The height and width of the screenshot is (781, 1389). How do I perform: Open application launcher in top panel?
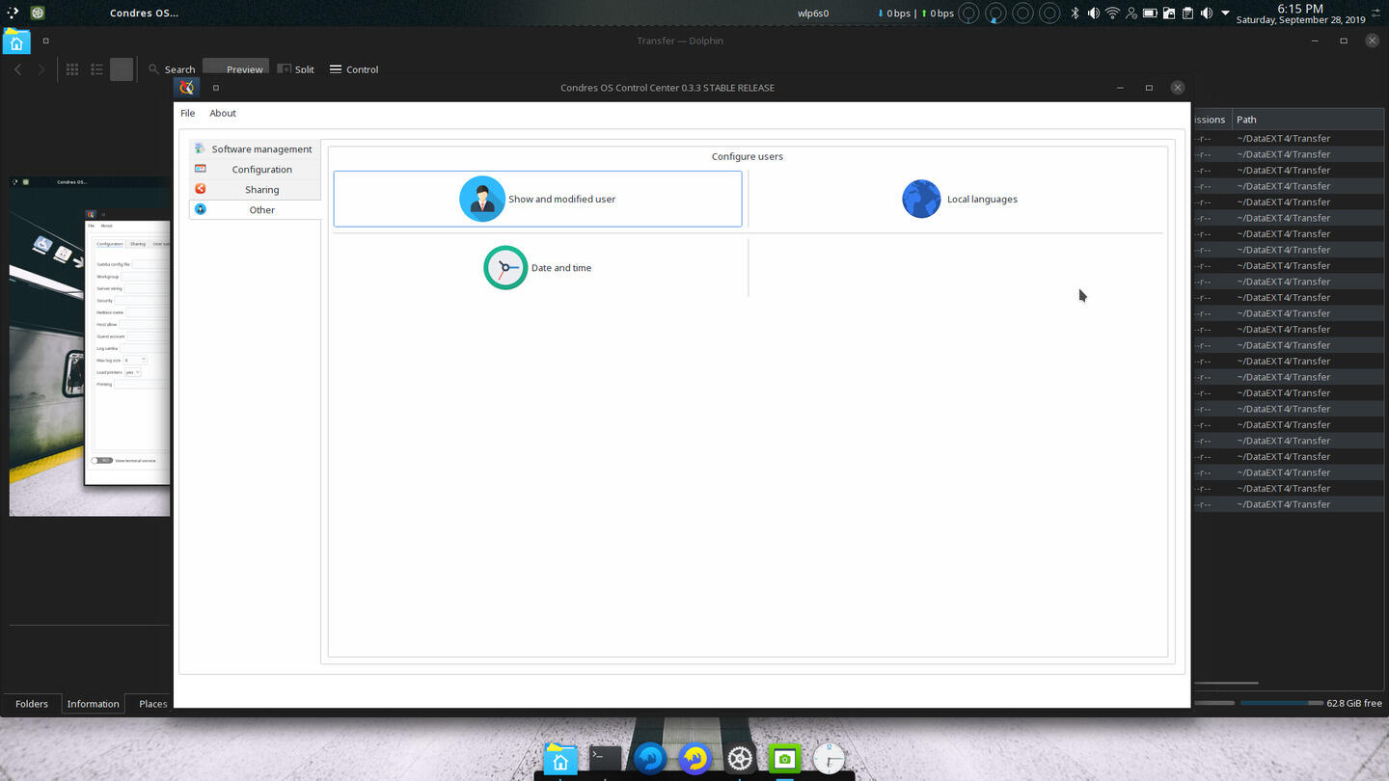point(13,13)
